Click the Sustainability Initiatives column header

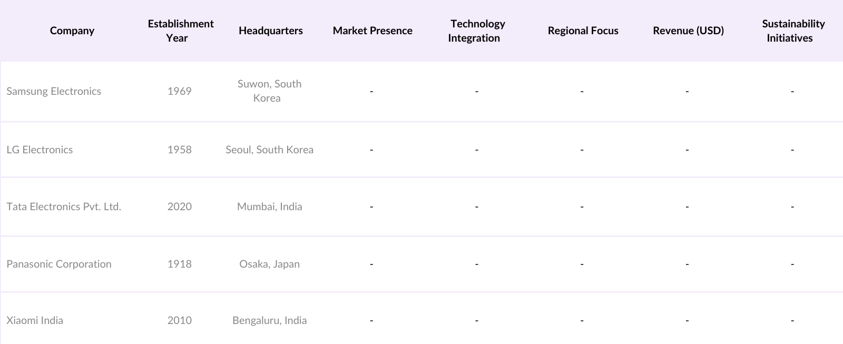tap(792, 31)
